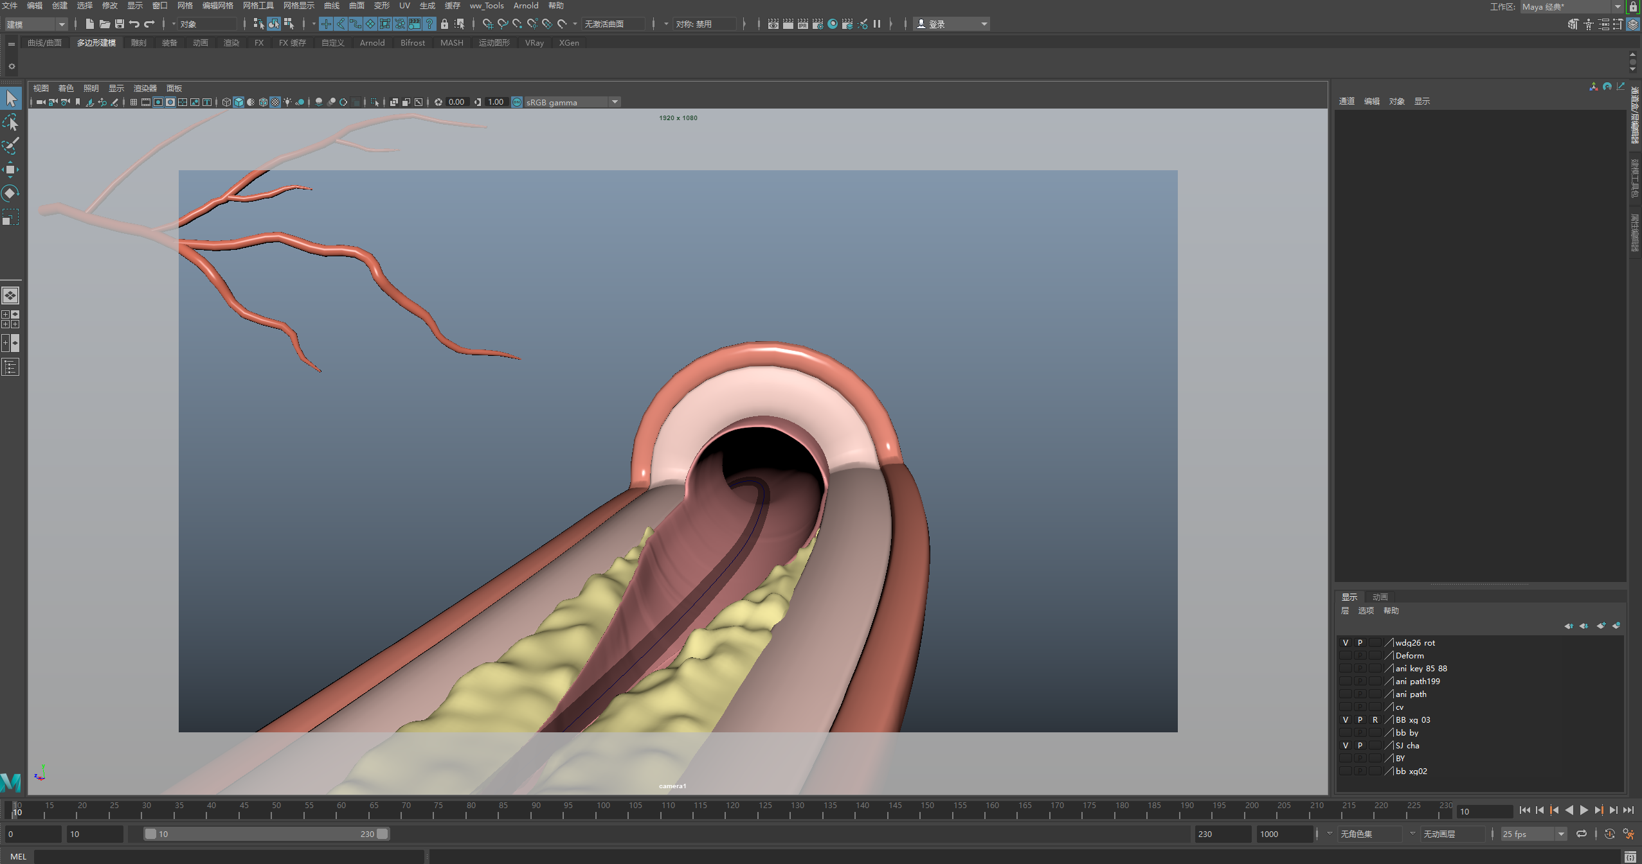This screenshot has width=1642, height=864.
Task: Toggle lock selection padlock icon
Action: click(444, 24)
